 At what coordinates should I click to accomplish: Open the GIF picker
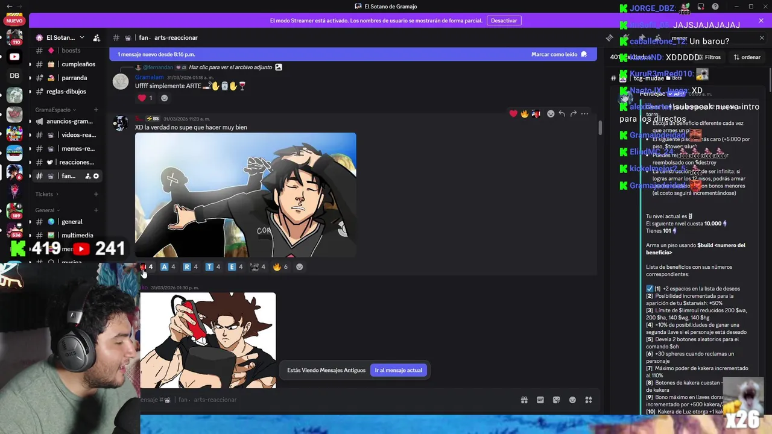point(540,400)
